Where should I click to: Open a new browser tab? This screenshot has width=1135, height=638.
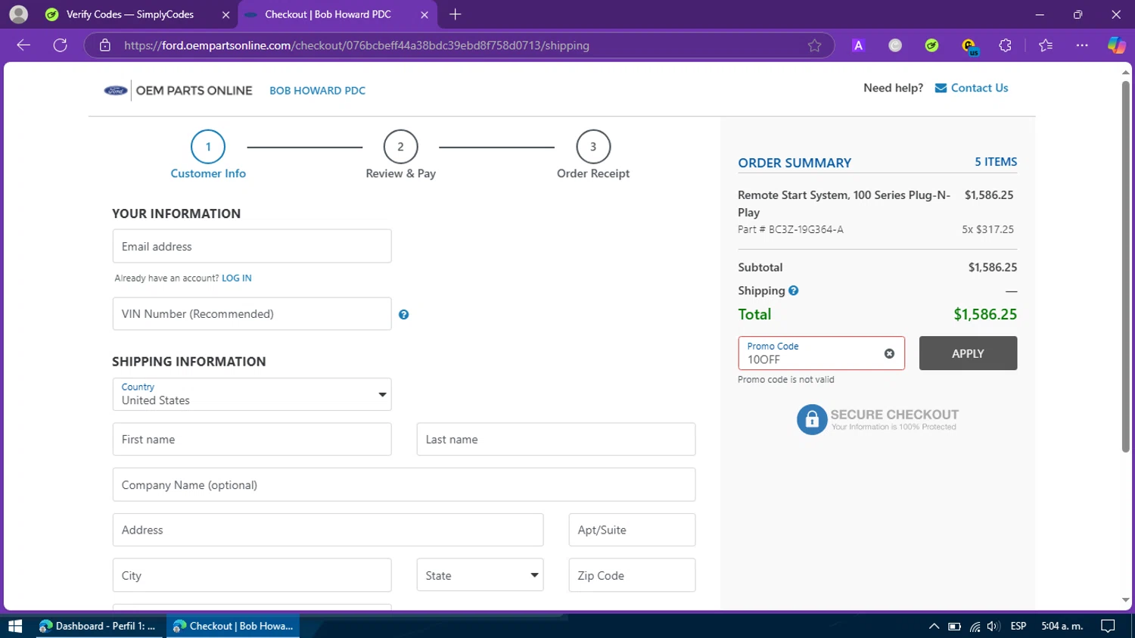click(455, 14)
